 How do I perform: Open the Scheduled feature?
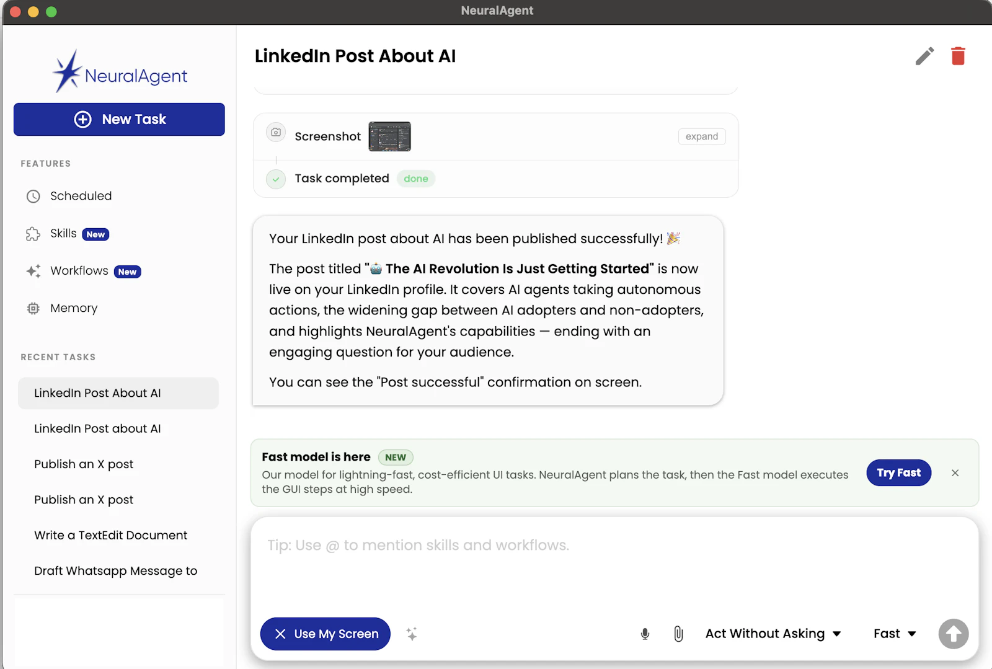pos(81,196)
